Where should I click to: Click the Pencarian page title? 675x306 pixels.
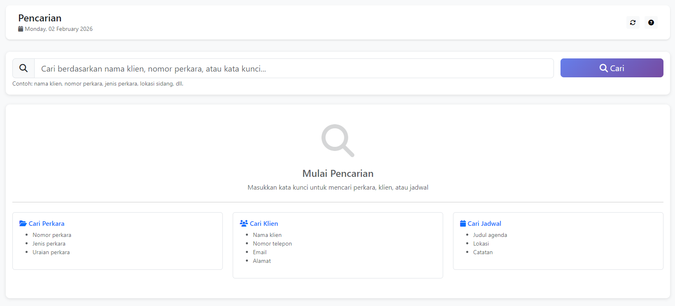(x=40, y=18)
